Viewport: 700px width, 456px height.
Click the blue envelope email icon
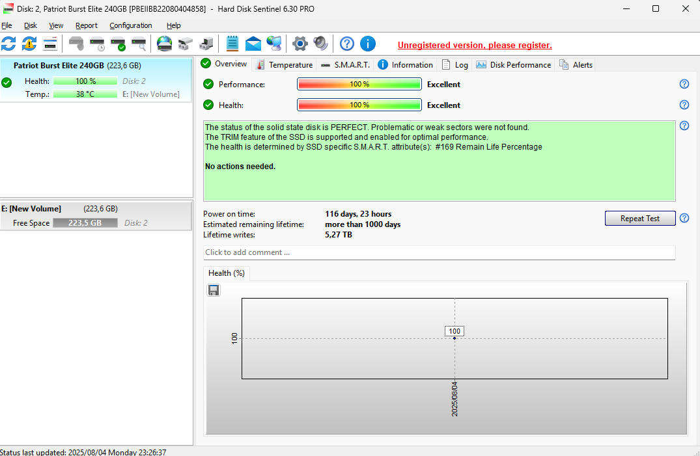point(253,44)
